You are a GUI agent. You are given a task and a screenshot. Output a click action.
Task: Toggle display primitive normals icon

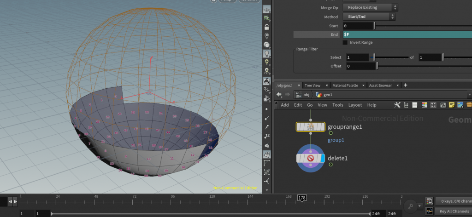(267, 145)
